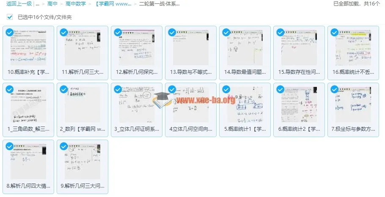
Task: Click file name 10.概率补充【学...
Action: point(28,72)
